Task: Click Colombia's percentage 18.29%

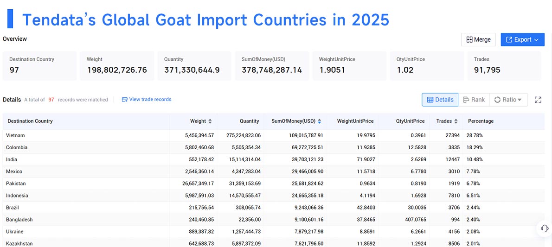Action: pyautogui.click(x=475, y=147)
